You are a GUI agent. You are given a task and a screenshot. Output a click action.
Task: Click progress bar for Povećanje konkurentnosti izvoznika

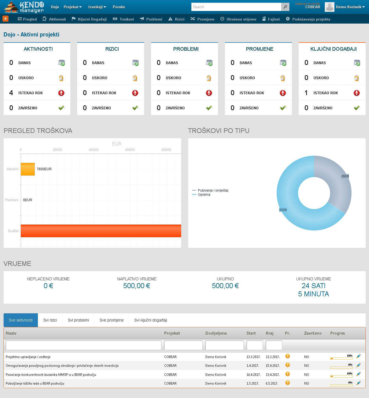coord(341,376)
